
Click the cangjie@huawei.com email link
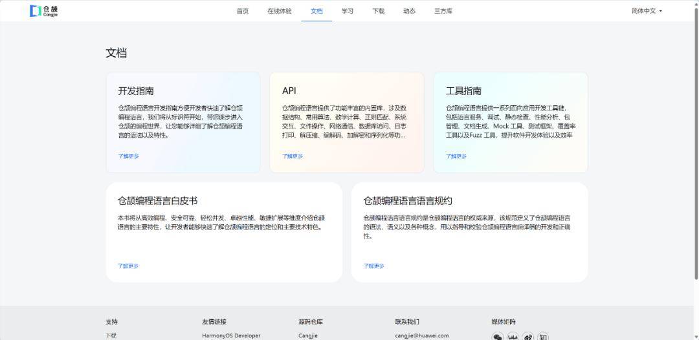(422, 336)
